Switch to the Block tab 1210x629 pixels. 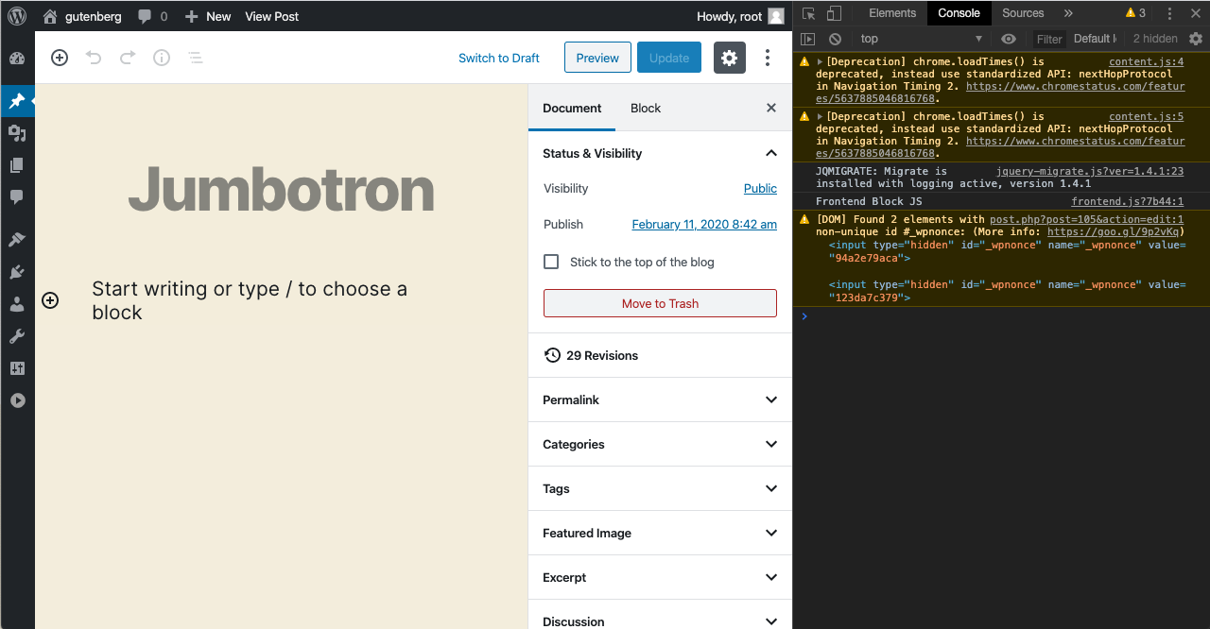pyautogui.click(x=646, y=108)
